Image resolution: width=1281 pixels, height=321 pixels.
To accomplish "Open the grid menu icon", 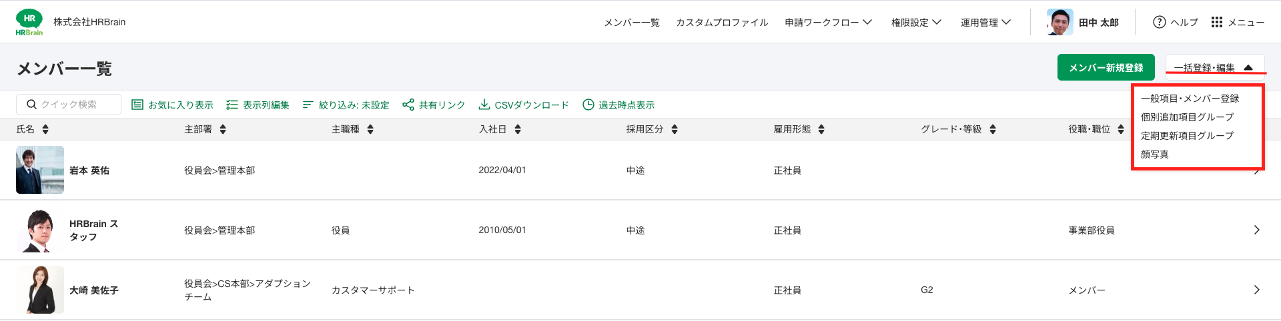I will click(x=1217, y=22).
